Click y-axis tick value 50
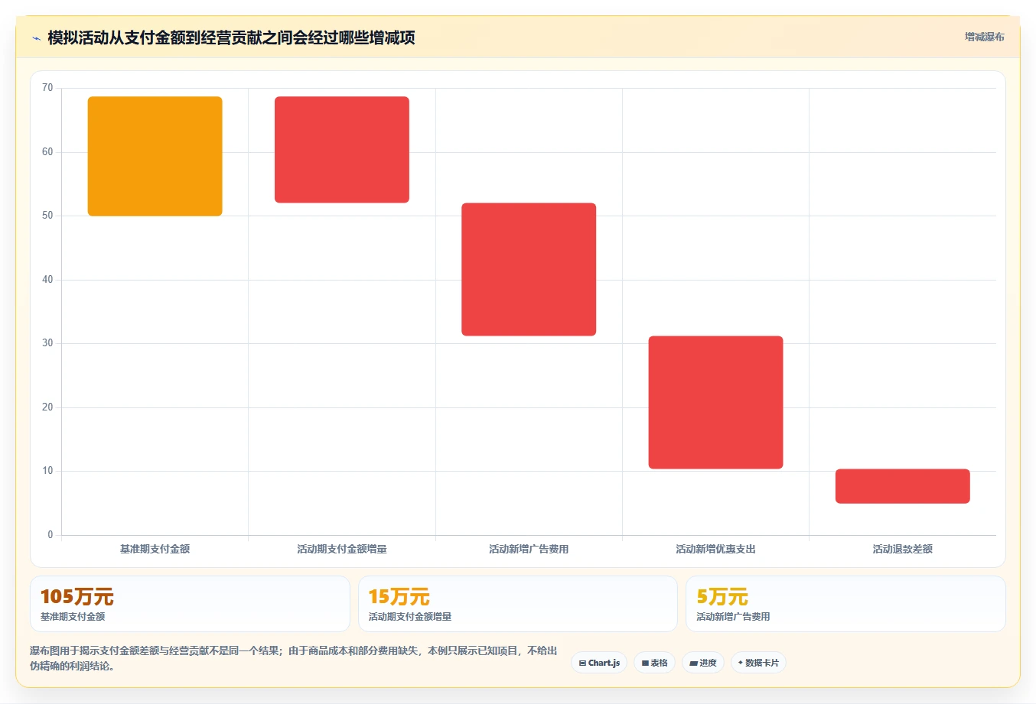 click(47, 216)
